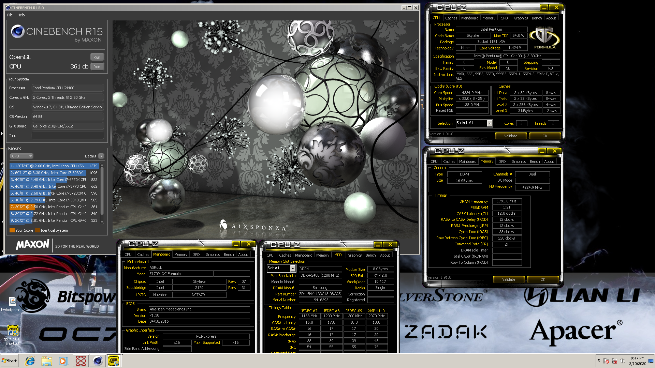Open Internet Explorer from the taskbar

coord(30,361)
